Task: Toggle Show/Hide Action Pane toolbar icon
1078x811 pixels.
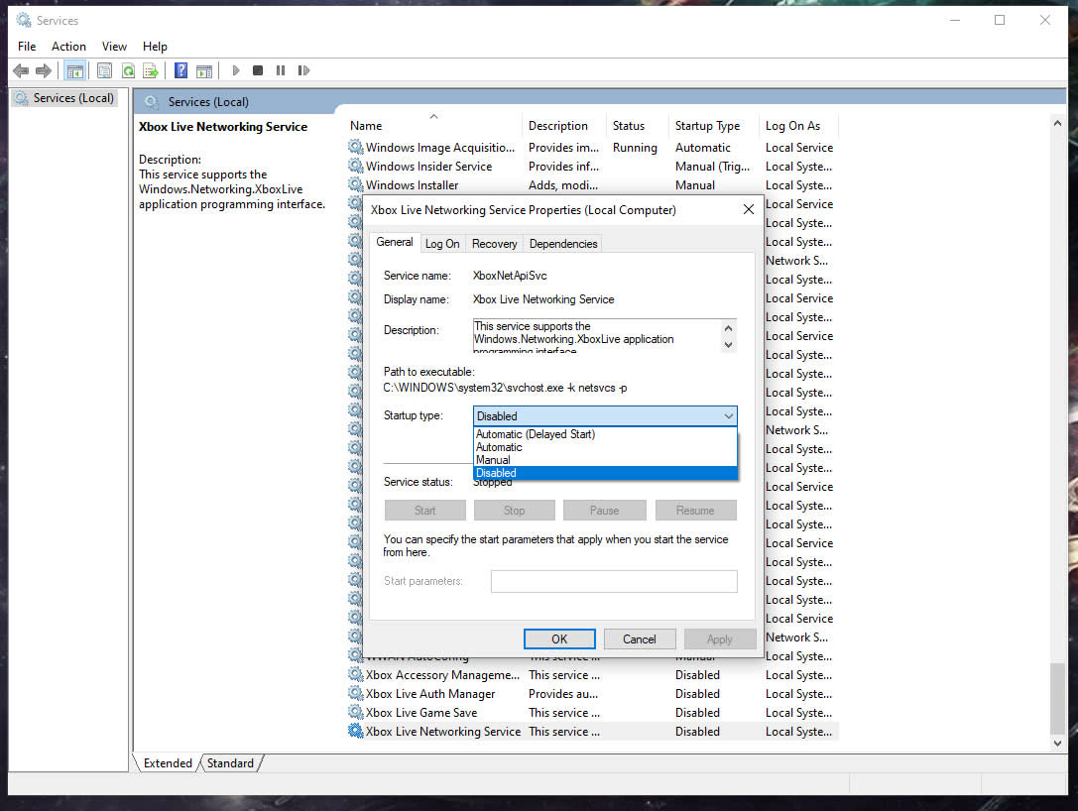Action: (204, 70)
